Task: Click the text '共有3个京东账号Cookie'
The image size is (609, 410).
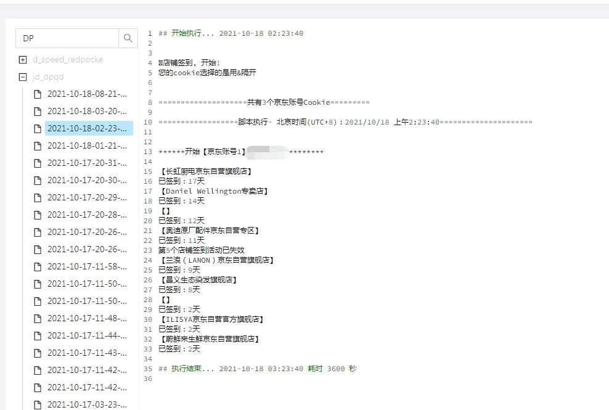Action: [288, 102]
